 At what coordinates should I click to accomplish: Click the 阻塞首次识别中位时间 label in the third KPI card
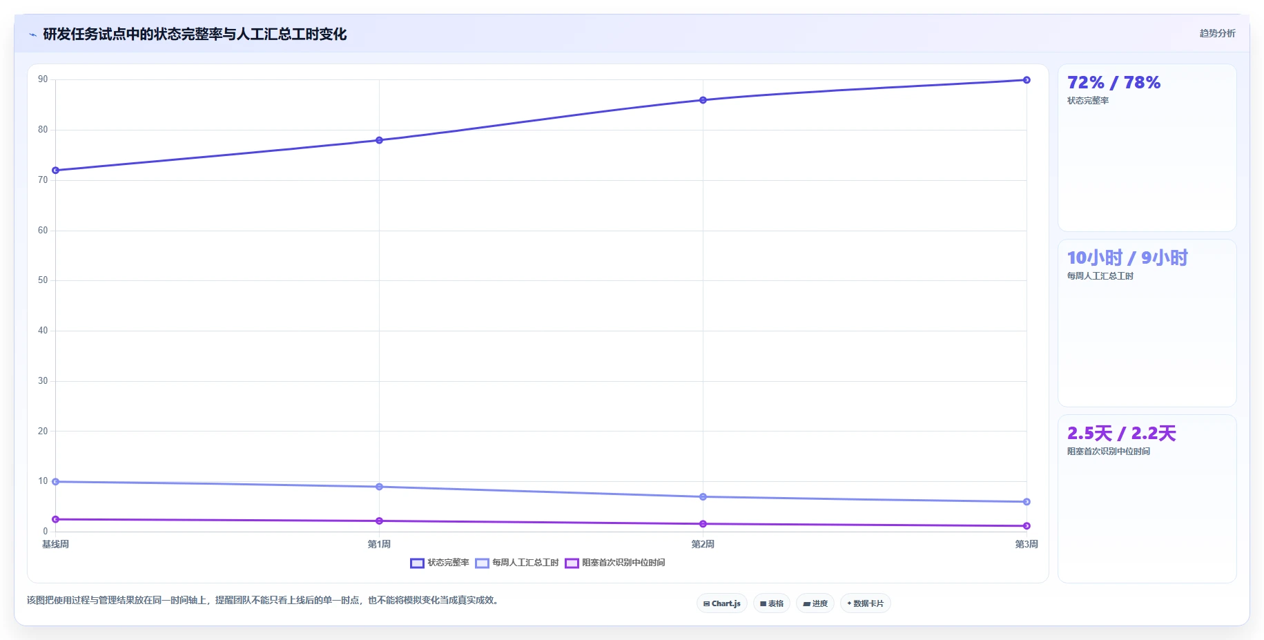tap(1109, 452)
